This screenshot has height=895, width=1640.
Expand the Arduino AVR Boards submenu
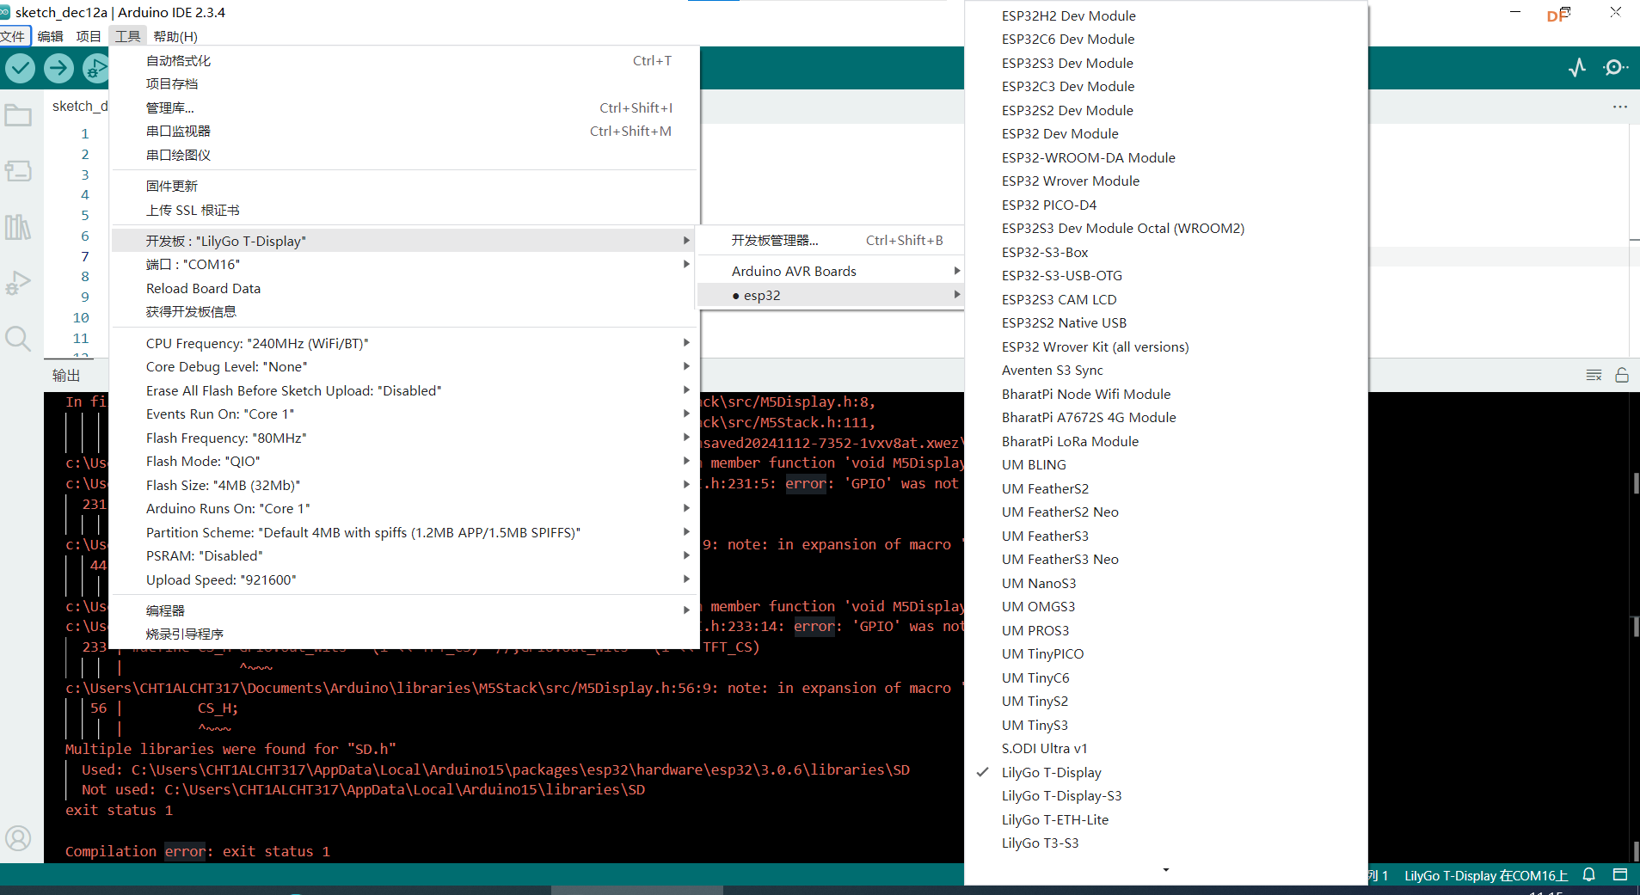(x=829, y=271)
